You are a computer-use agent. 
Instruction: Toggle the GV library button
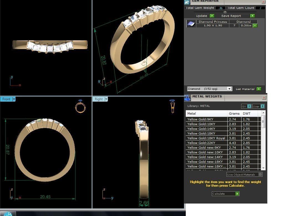tap(246, 106)
